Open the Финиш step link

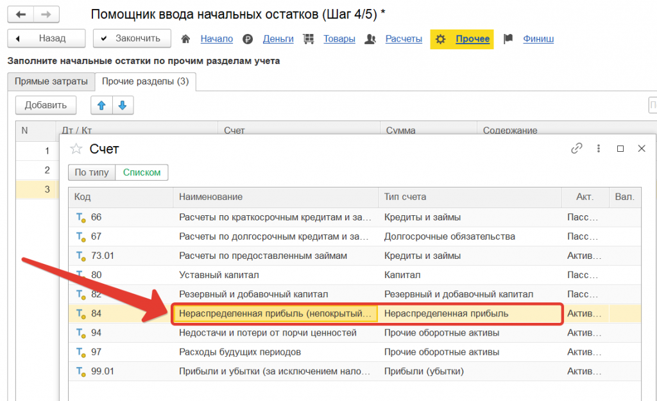click(538, 38)
